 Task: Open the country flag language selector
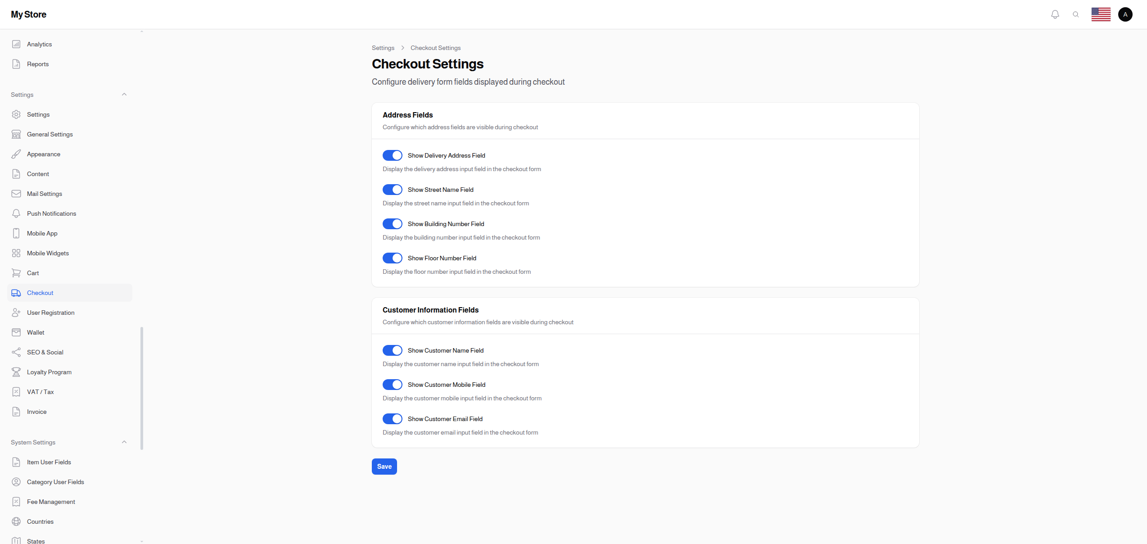click(x=1101, y=14)
